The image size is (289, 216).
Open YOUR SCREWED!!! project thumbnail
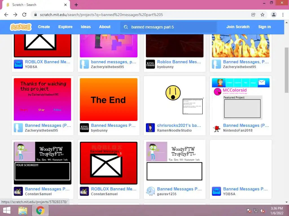tap(43, 163)
